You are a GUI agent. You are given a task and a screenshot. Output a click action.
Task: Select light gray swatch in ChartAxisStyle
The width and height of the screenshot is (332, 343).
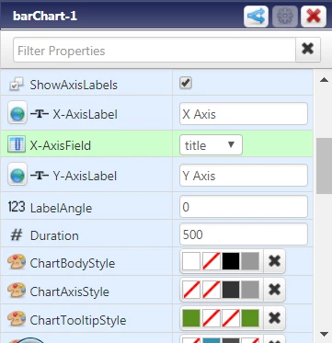point(250,290)
